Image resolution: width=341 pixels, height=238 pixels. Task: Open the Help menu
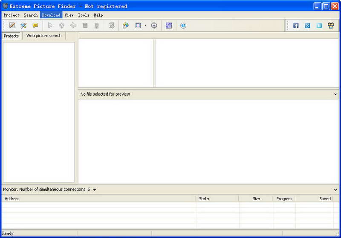point(98,15)
